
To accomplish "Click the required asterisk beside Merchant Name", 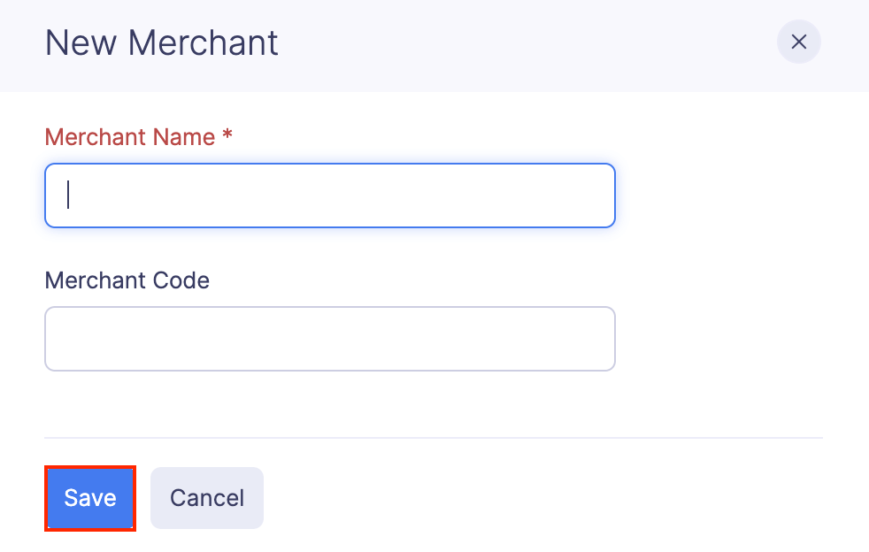I will [226, 137].
